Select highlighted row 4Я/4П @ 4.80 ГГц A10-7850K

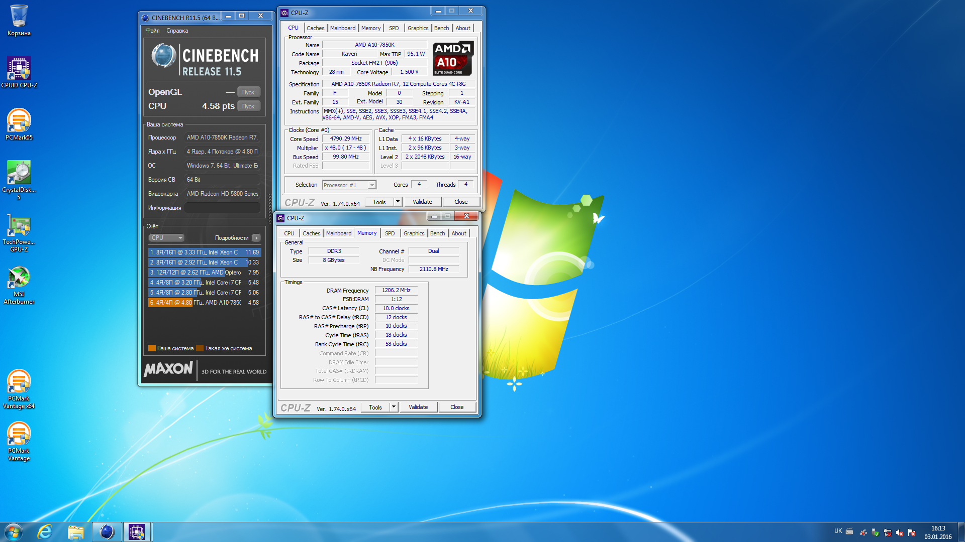click(204, 303)
